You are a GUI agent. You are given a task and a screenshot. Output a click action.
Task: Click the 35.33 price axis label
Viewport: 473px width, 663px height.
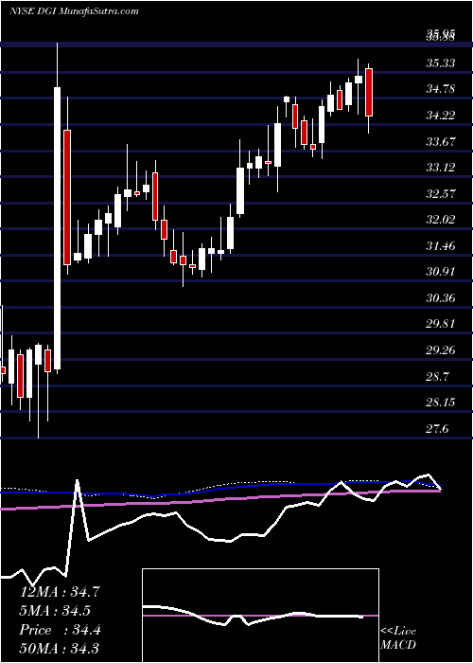point(440,63)
